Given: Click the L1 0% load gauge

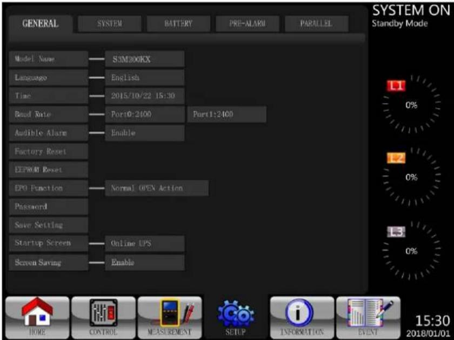Looking at the screenshot, I should pos(412,104).
